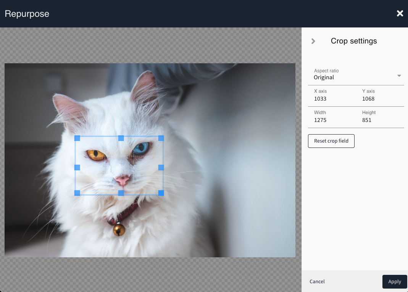
Task: Click the top-right crop handle
Action: (161, 138)
